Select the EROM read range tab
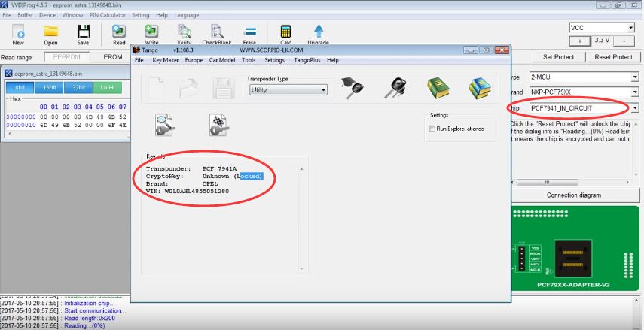This screenshot has width=644, height=330. [112, 57]
